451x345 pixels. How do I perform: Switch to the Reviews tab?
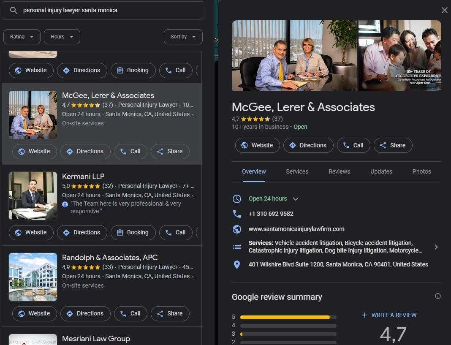click(x=340, y=172)
